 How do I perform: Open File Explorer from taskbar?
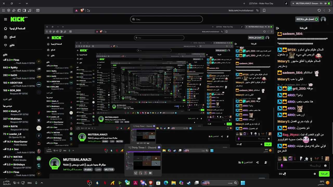click(174, 183)
